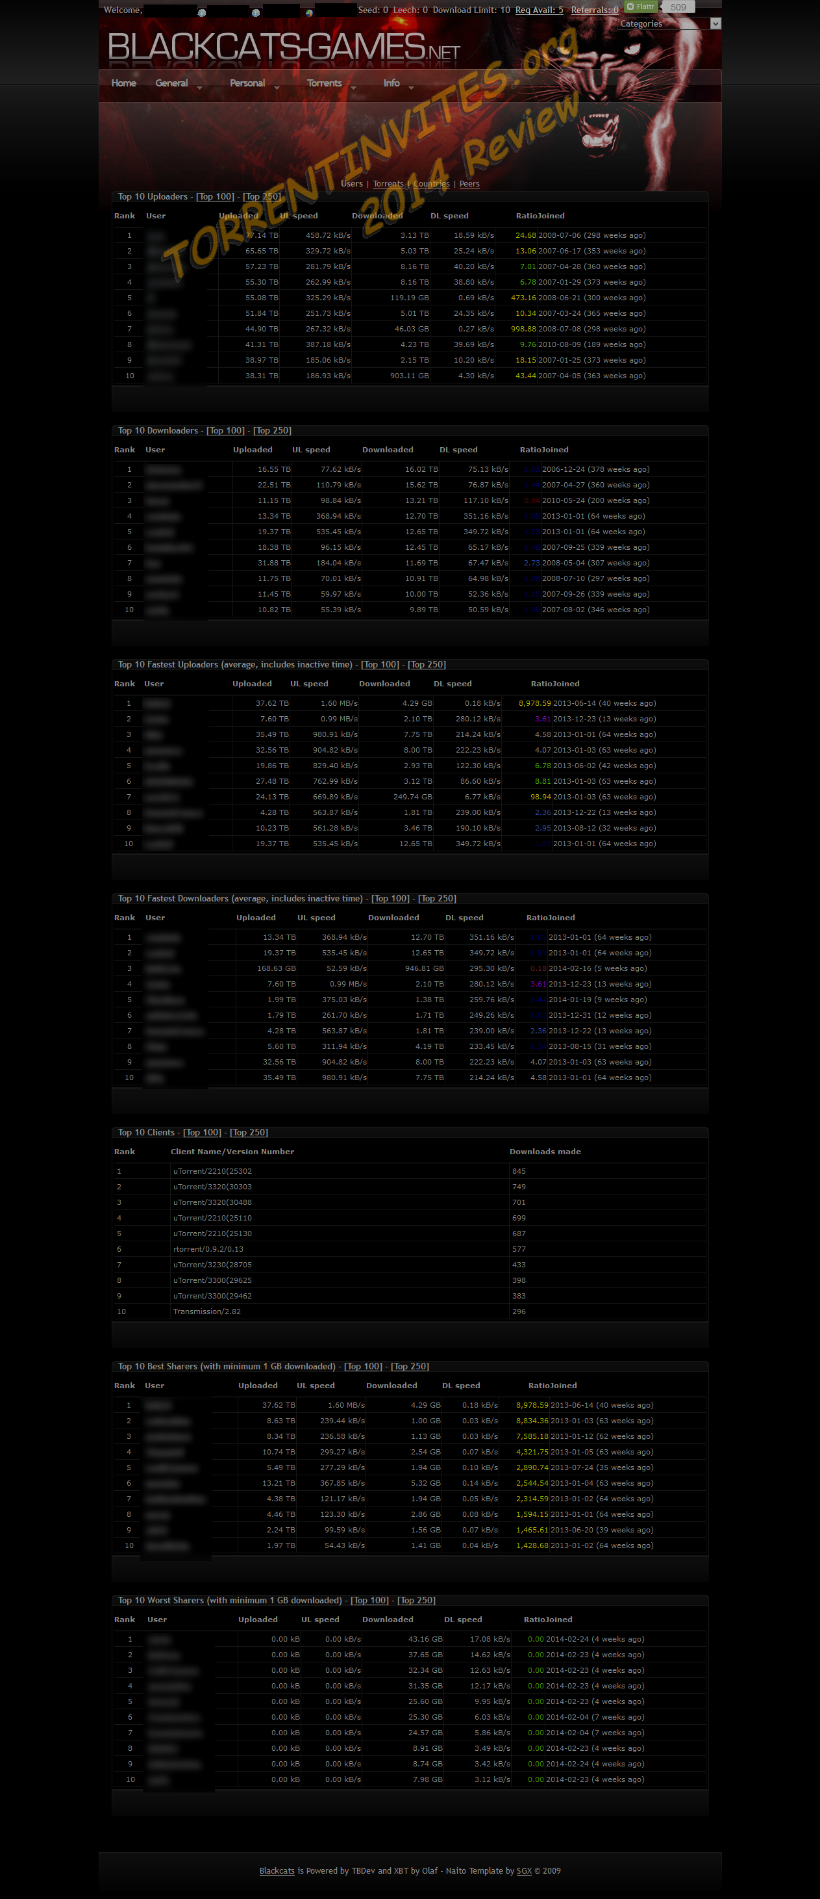The width and height of the screenshot is (820, 1899).
Task: Switch to the Countries tab
Action: (x=431, y=183)
